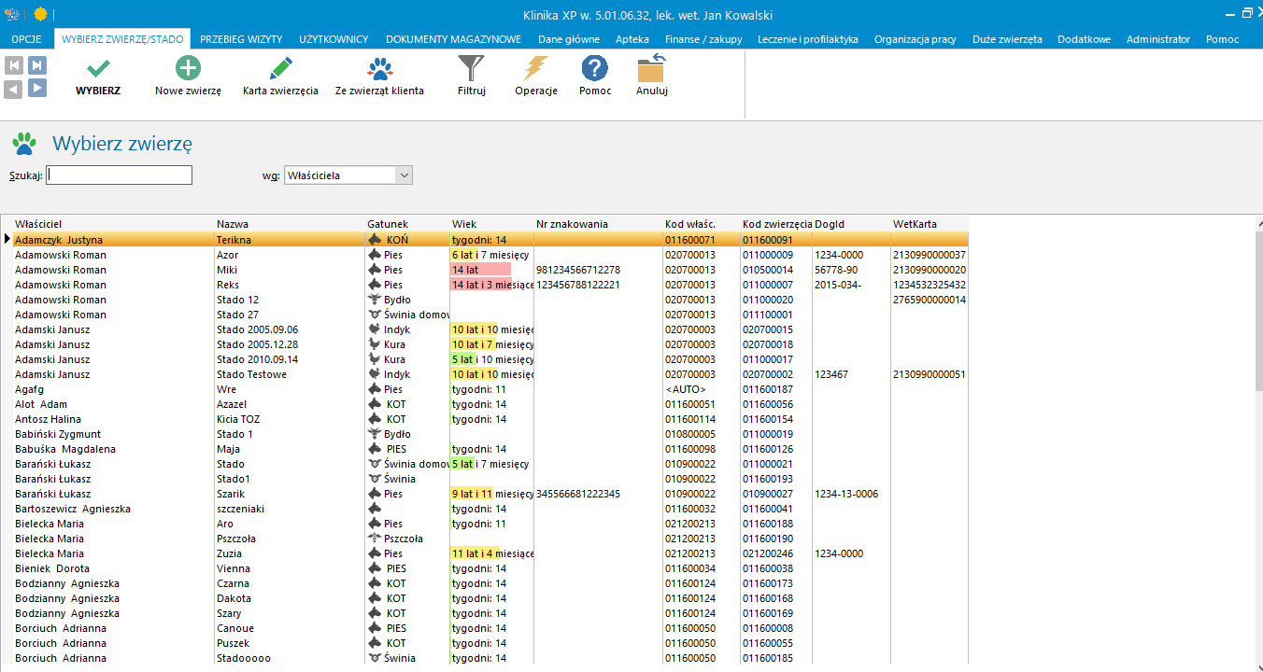The height and width of the screenshot is (672, 1263).
Task: Sort by Wiek column header
Action: tap(491, 224)
